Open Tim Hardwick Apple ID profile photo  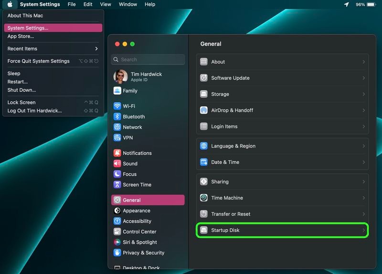click(121, 76)
